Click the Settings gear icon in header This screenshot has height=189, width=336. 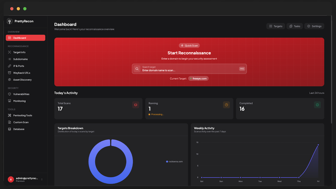[x=308, y=26]
